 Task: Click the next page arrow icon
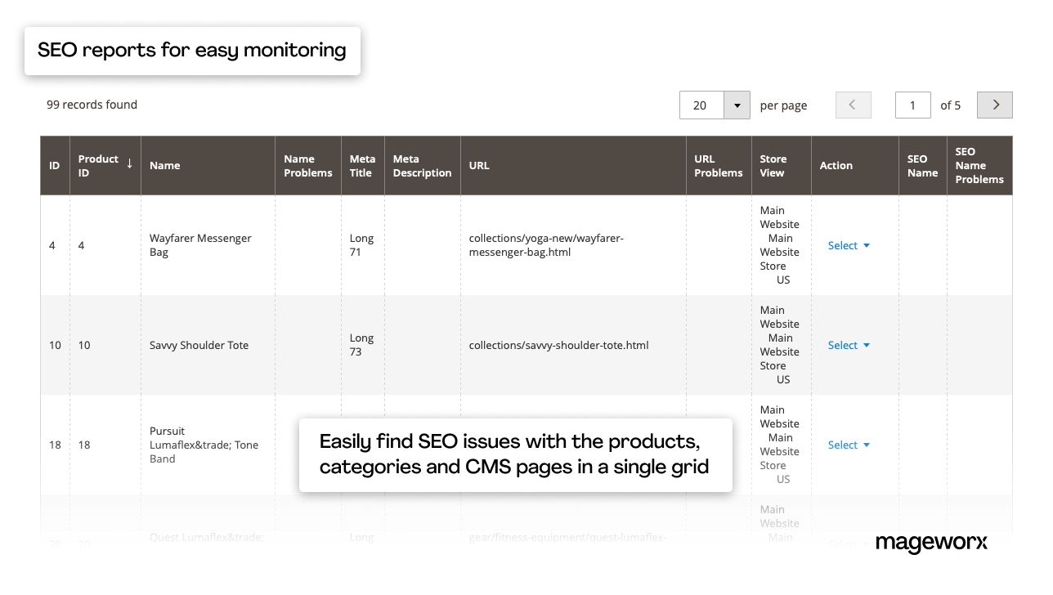click(x=994, y=105)
